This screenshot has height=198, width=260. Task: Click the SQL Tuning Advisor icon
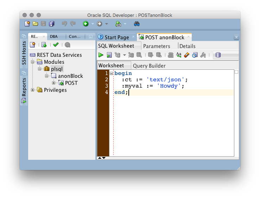[139, 55]
